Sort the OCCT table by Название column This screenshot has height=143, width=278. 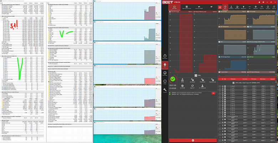pyautogui.click(x=233, y=79)
